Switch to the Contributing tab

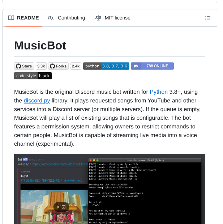(66, 18)
